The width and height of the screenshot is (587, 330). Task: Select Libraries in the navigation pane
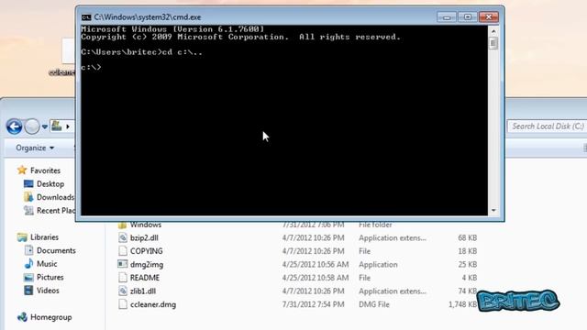click(44, 237)
